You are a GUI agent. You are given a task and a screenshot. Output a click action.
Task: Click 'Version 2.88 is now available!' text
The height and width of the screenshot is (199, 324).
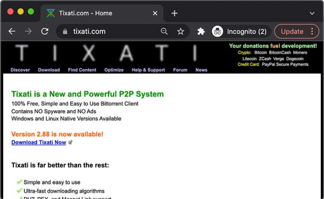(x=57, y=134)
